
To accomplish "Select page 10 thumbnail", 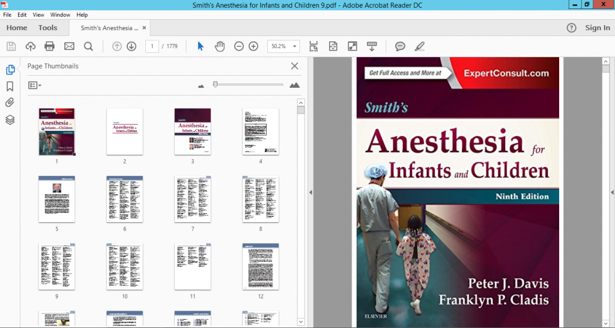I will coord(125,267).
